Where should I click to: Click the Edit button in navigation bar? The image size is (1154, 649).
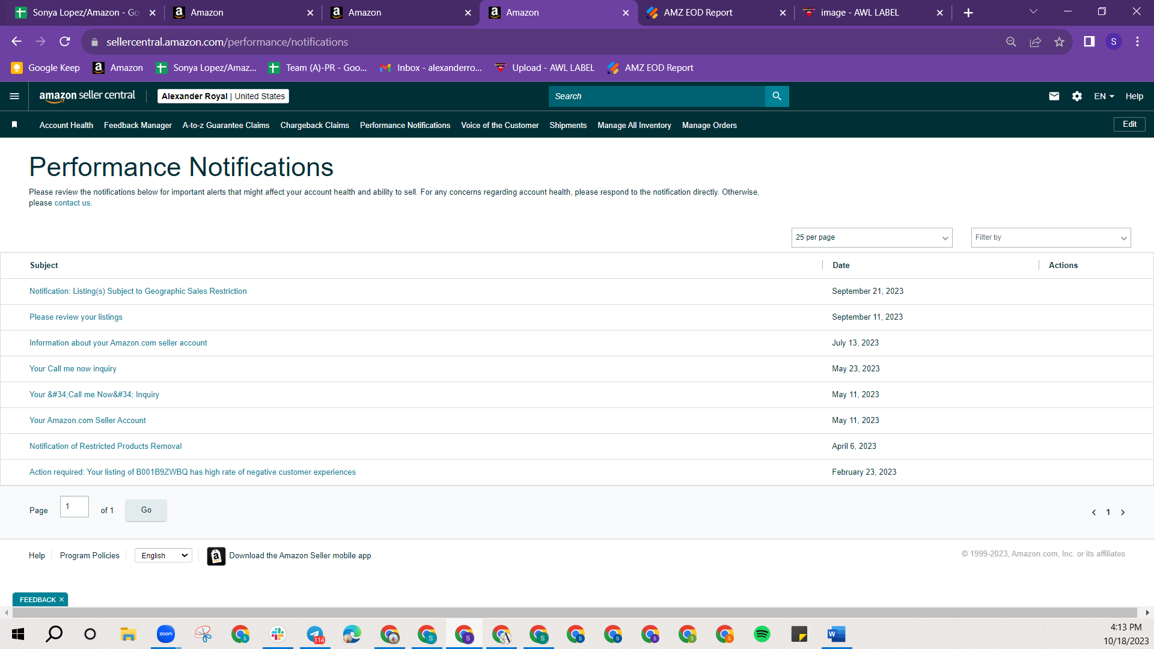[1129, 124]
